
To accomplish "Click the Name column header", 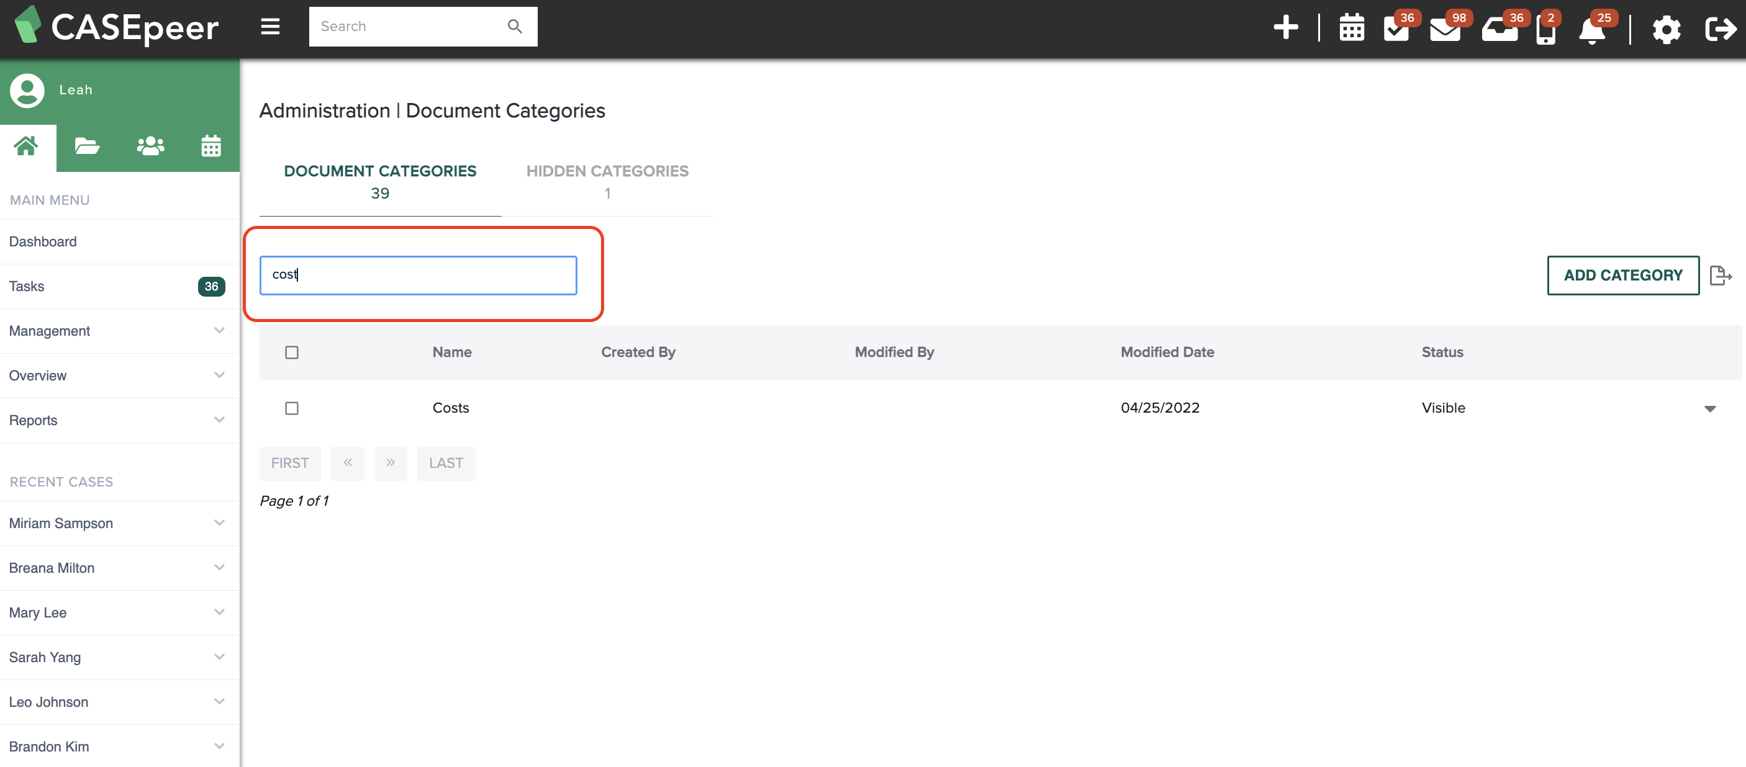I will tap(452, 352).
